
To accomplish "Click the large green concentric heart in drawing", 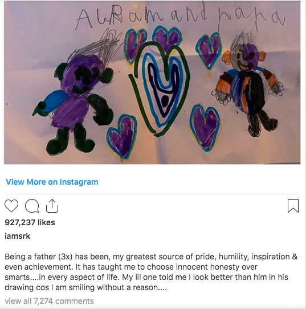I will tap(160, 89).
